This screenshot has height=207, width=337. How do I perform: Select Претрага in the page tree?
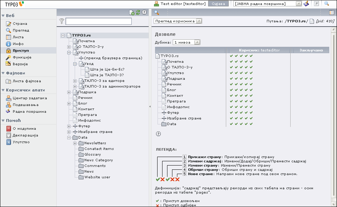pos(87,115)
